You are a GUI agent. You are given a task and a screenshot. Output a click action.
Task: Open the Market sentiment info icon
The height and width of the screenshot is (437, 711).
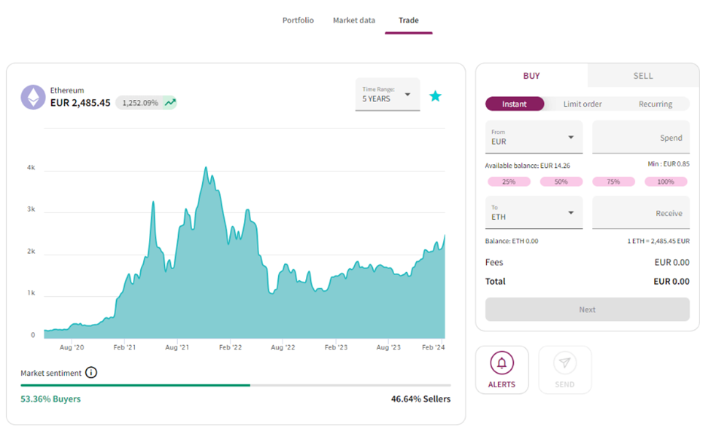tap(91, 373)
